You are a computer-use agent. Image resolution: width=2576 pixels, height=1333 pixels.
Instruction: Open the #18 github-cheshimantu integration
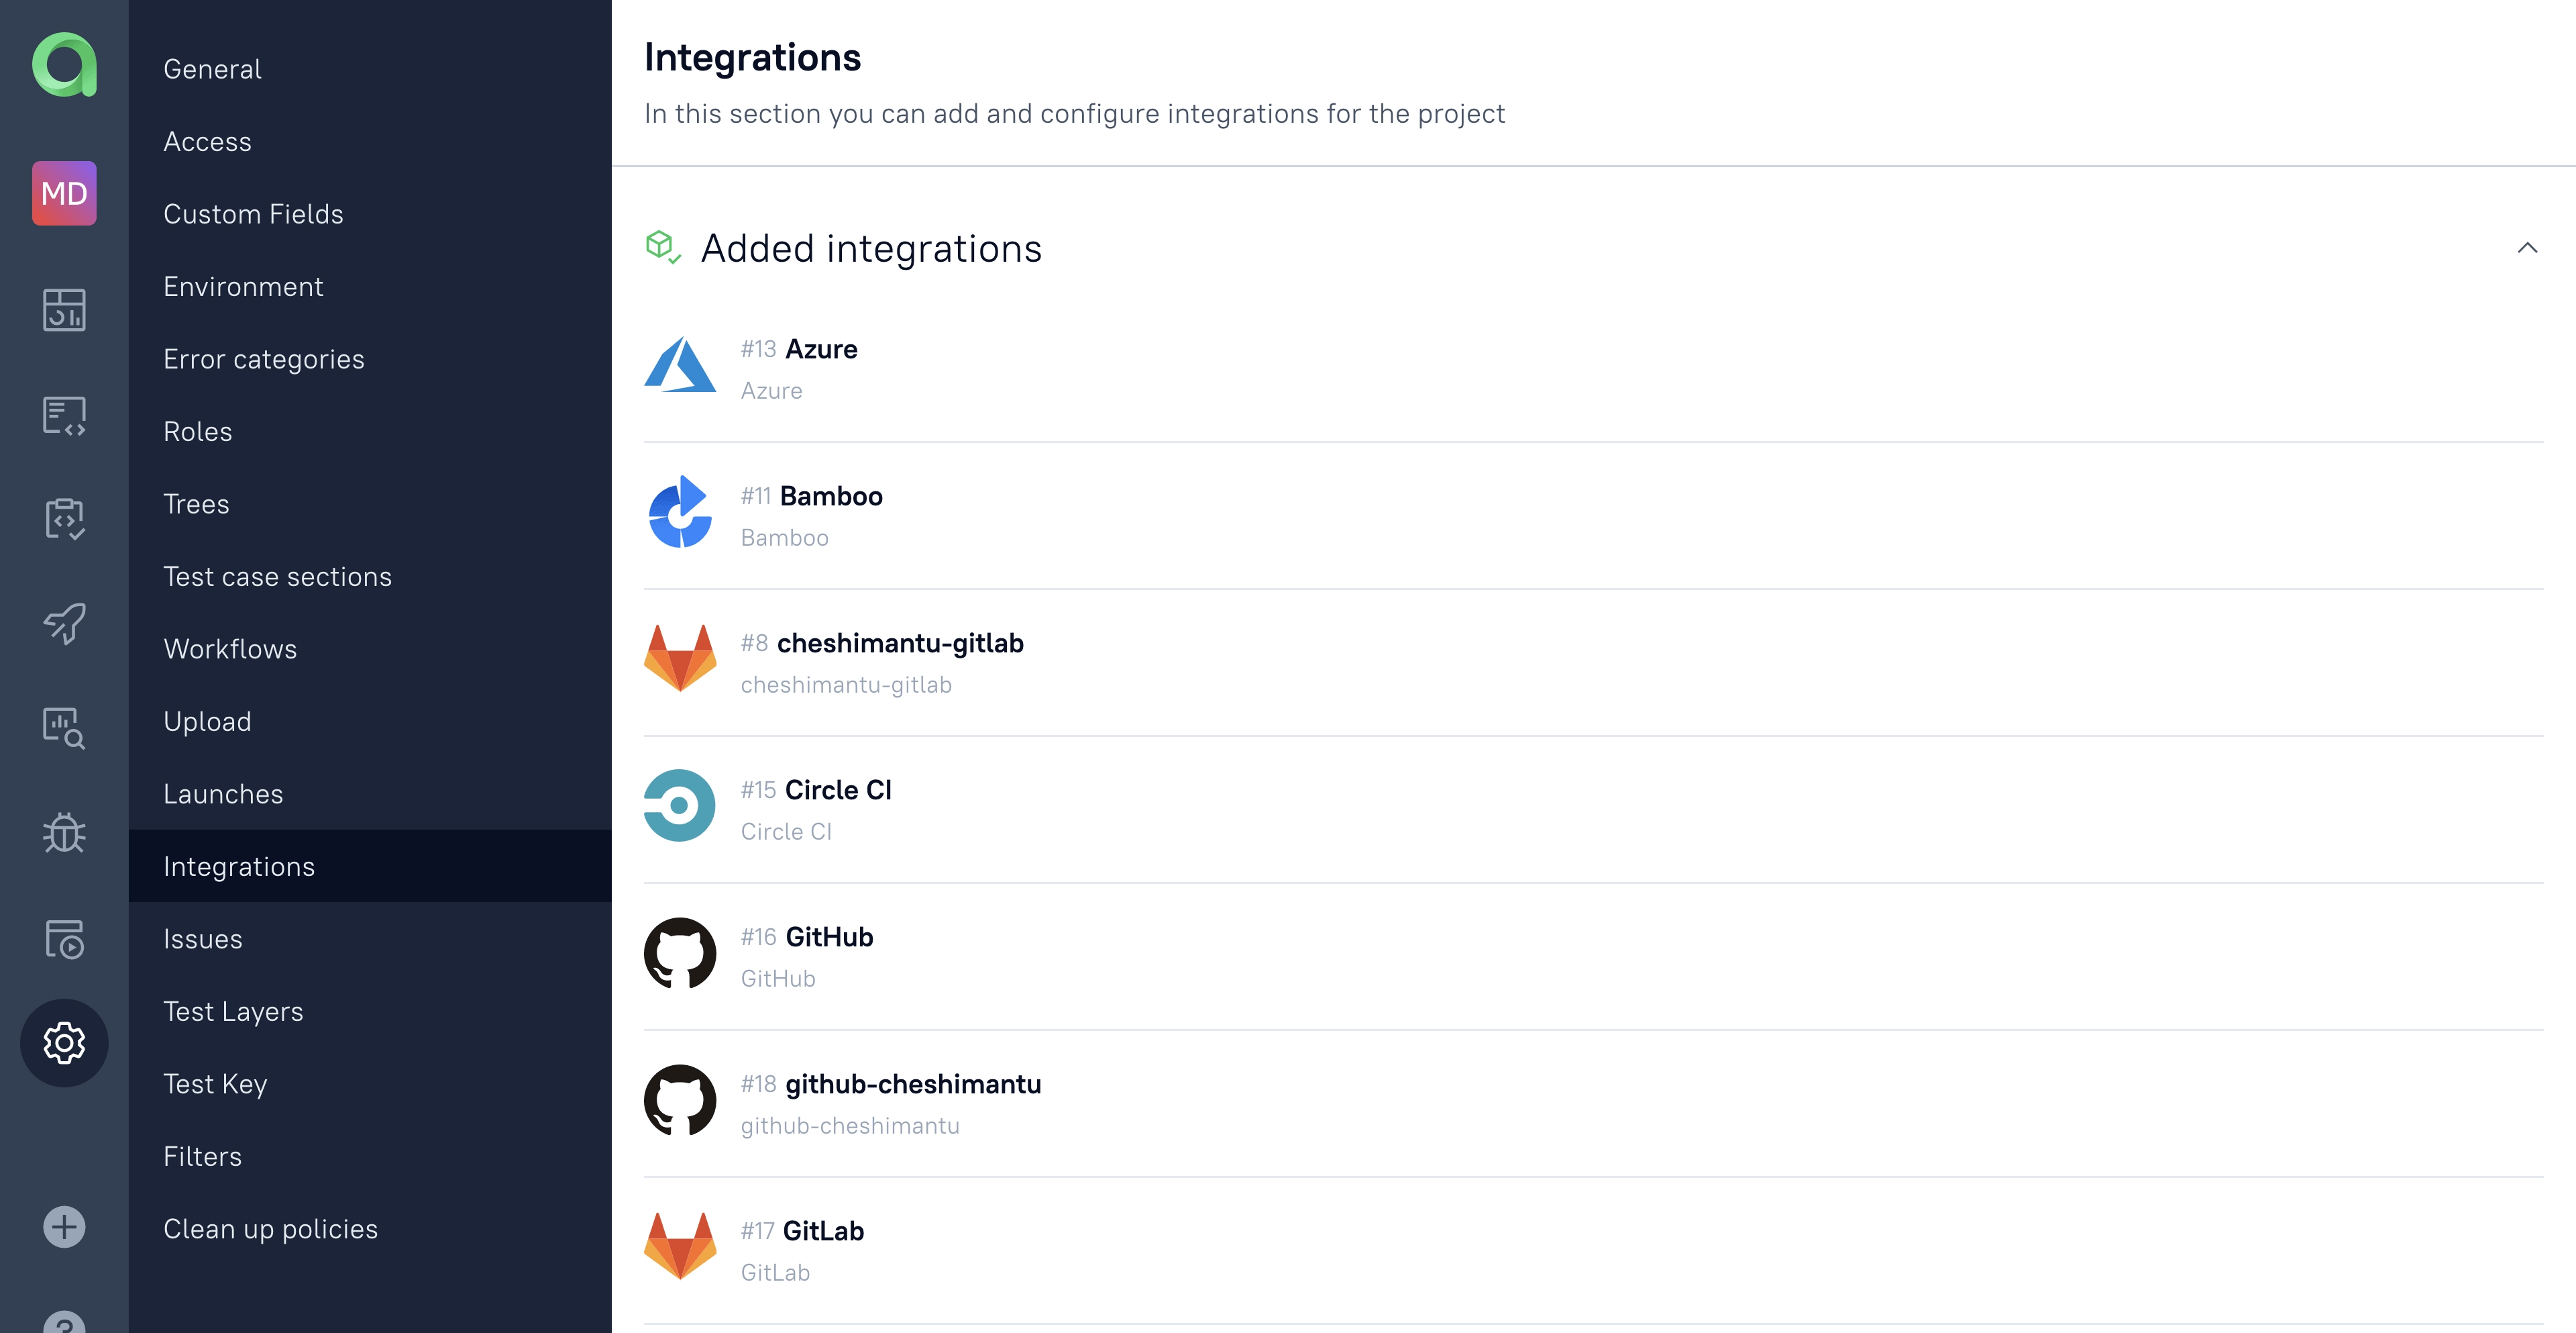tap(912, 1084)
